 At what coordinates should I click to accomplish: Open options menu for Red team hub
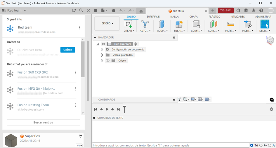pyautogui.click(x=79, y=27)
